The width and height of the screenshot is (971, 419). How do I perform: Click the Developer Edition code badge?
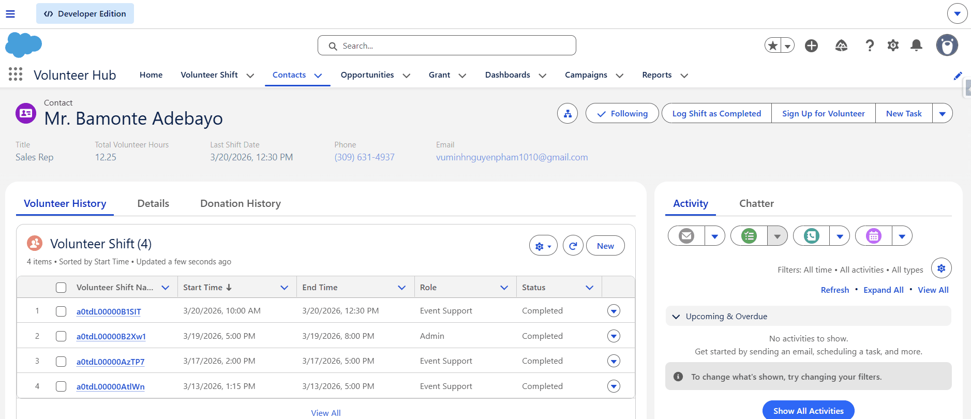coord(85,13)
